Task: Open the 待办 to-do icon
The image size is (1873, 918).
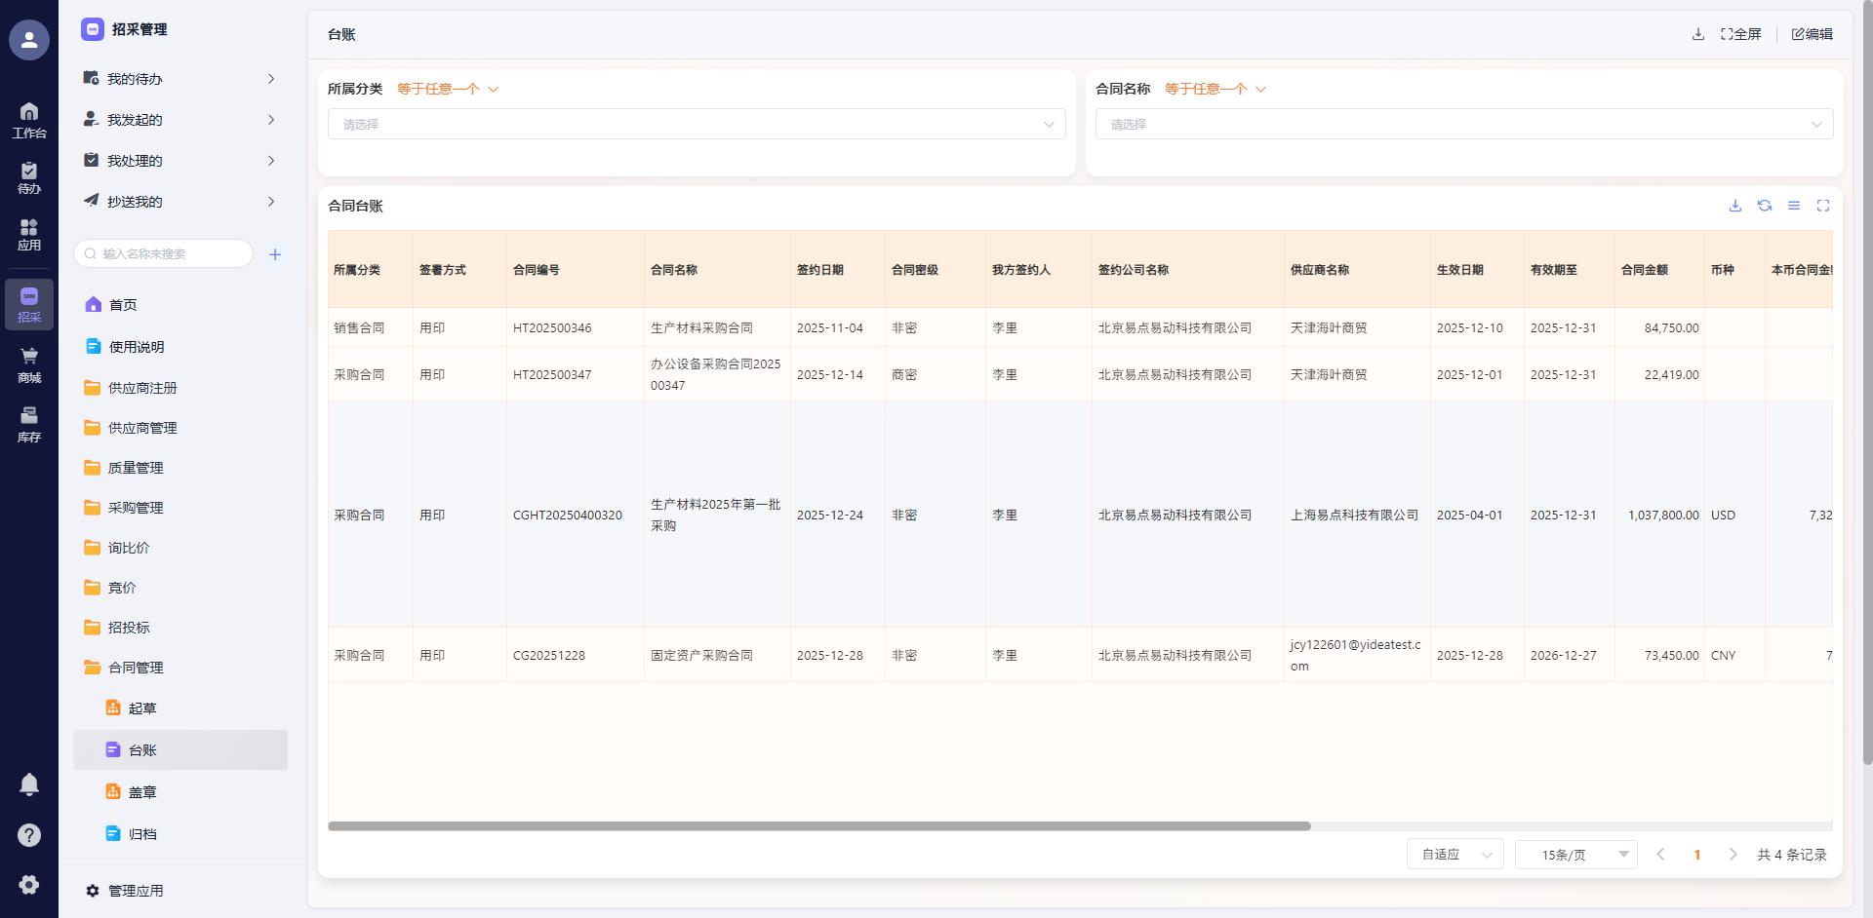Action: click(x=29, y=177)
